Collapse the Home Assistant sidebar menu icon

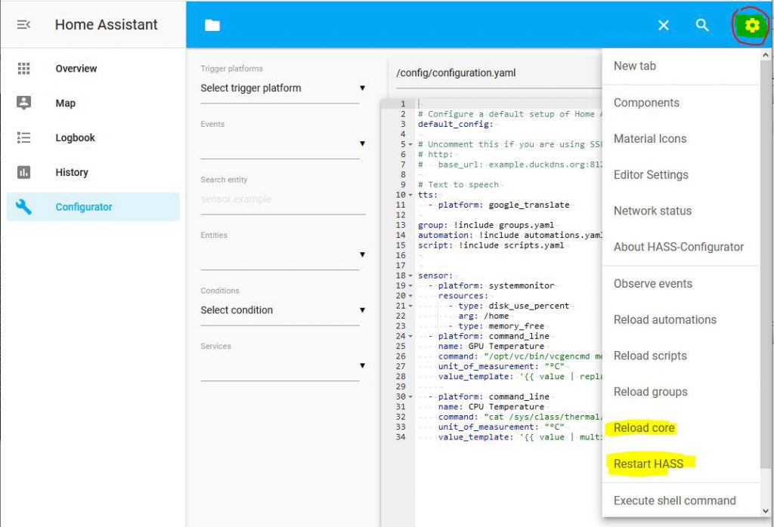point(23,25)
